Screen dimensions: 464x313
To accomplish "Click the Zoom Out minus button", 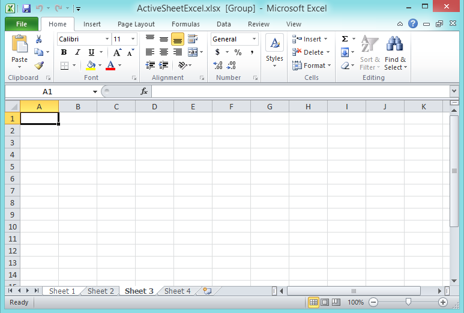I will tap(373, 302).
